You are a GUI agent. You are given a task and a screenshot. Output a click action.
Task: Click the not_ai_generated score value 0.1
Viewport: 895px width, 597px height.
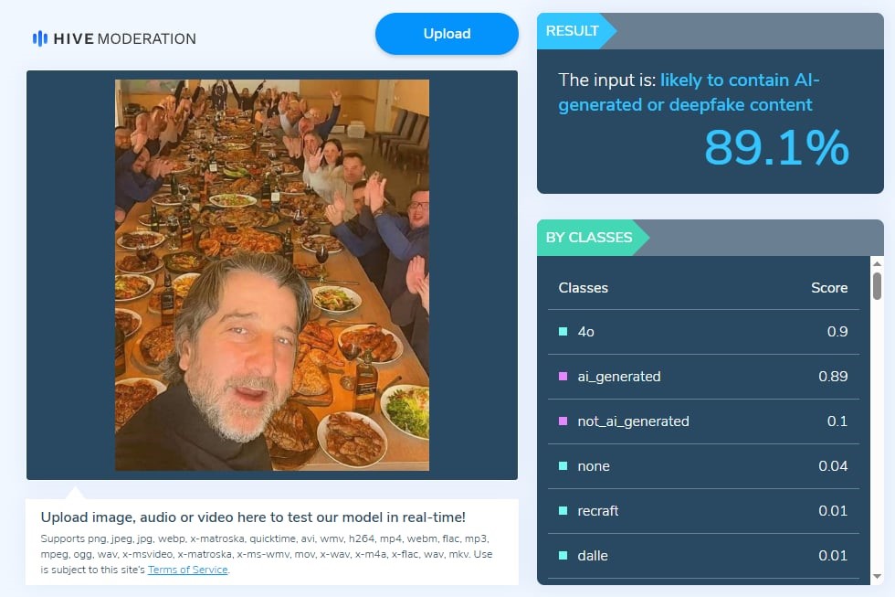point(837,421)
